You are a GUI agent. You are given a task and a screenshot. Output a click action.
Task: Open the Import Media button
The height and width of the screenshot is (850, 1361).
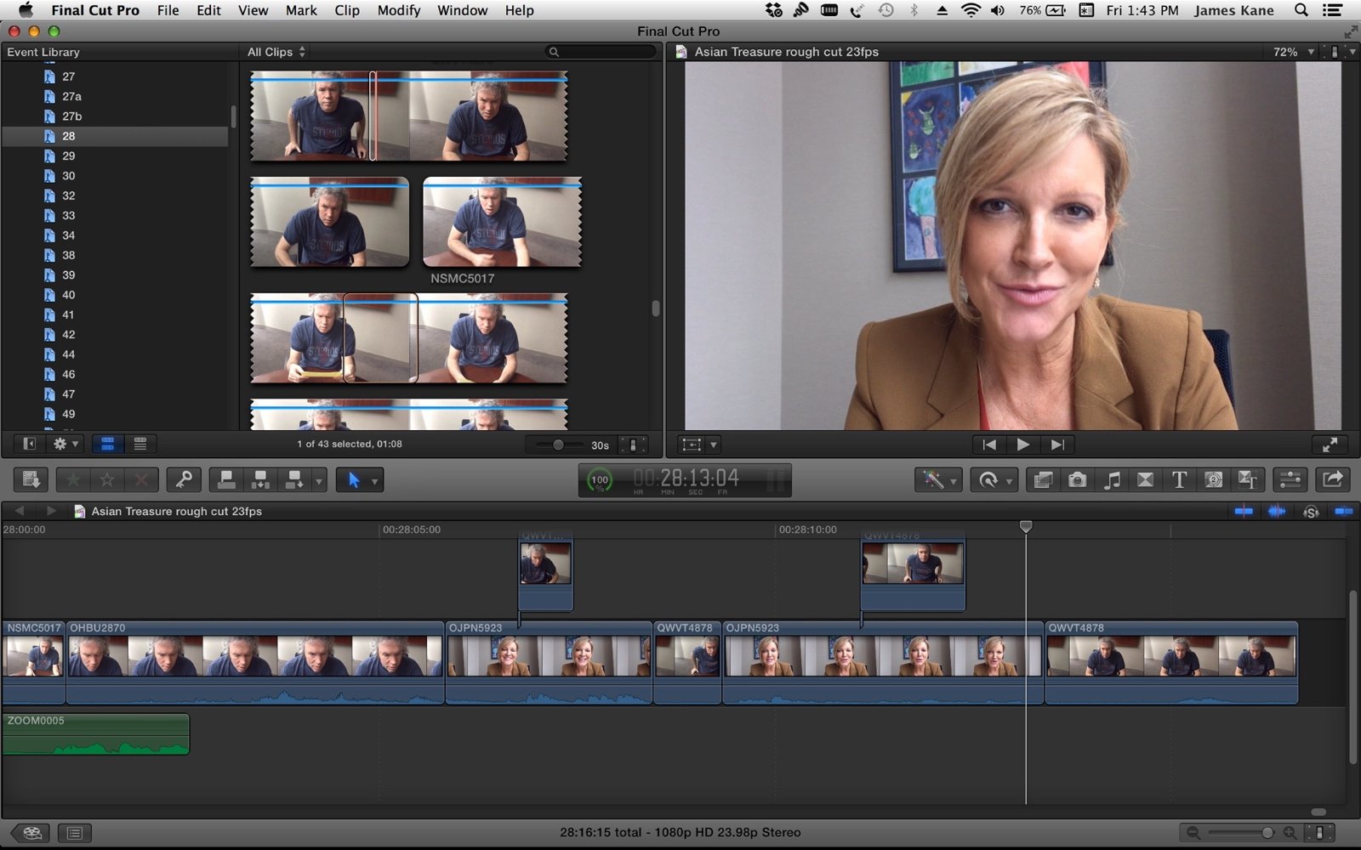(x=31, y=480)
